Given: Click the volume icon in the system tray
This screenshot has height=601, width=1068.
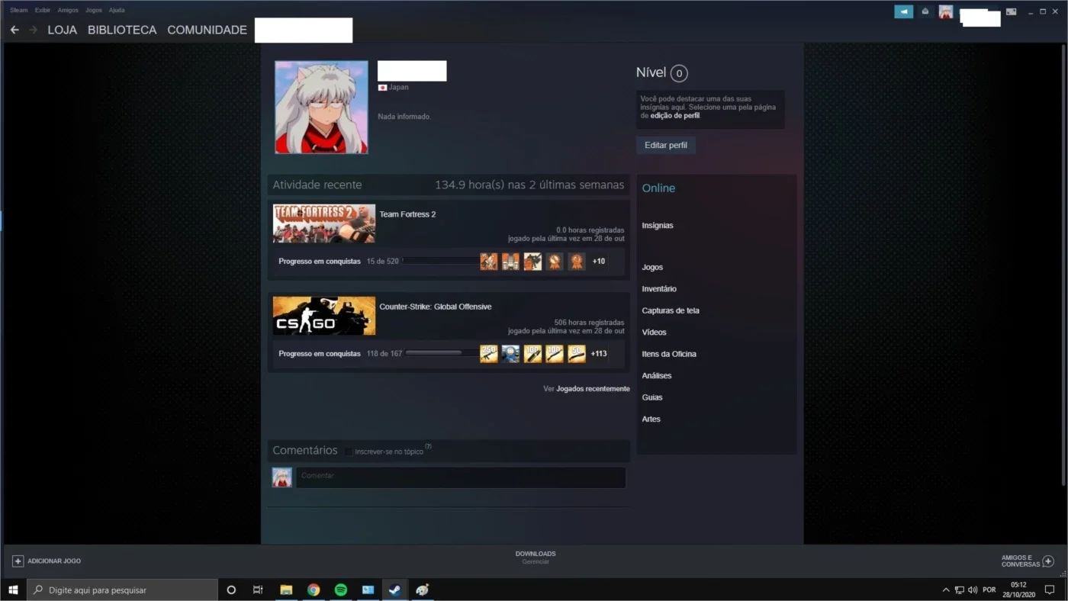Looking at the screenshot, I should point(973,590).
